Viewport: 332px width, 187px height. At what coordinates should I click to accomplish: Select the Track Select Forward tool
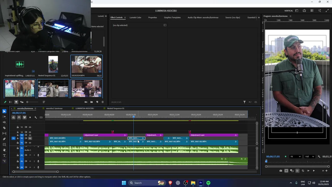tap(4, 117)
